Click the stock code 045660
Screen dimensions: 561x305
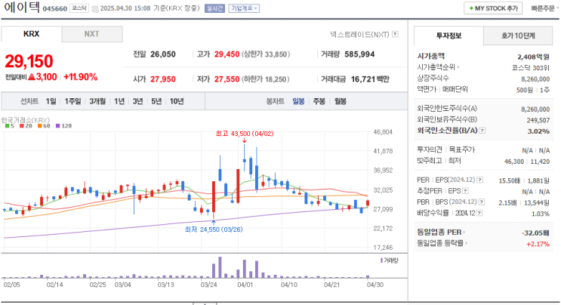pyautogui.click(x=54, y=9)
